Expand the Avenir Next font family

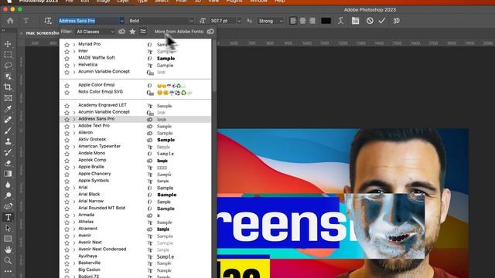[x=74, y=242]
